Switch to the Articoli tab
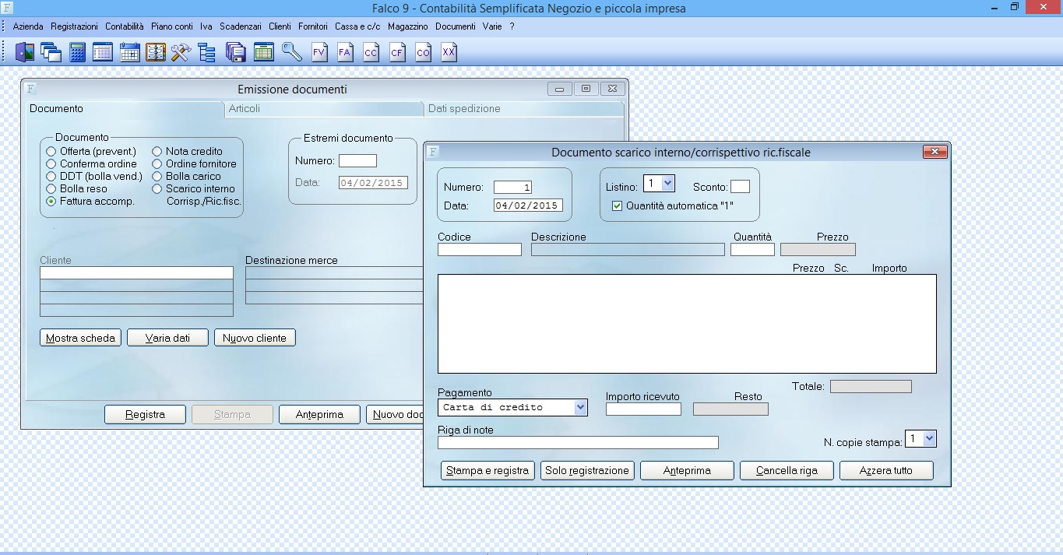Viewport: 1063px width, 555px height. coord(323,109)
